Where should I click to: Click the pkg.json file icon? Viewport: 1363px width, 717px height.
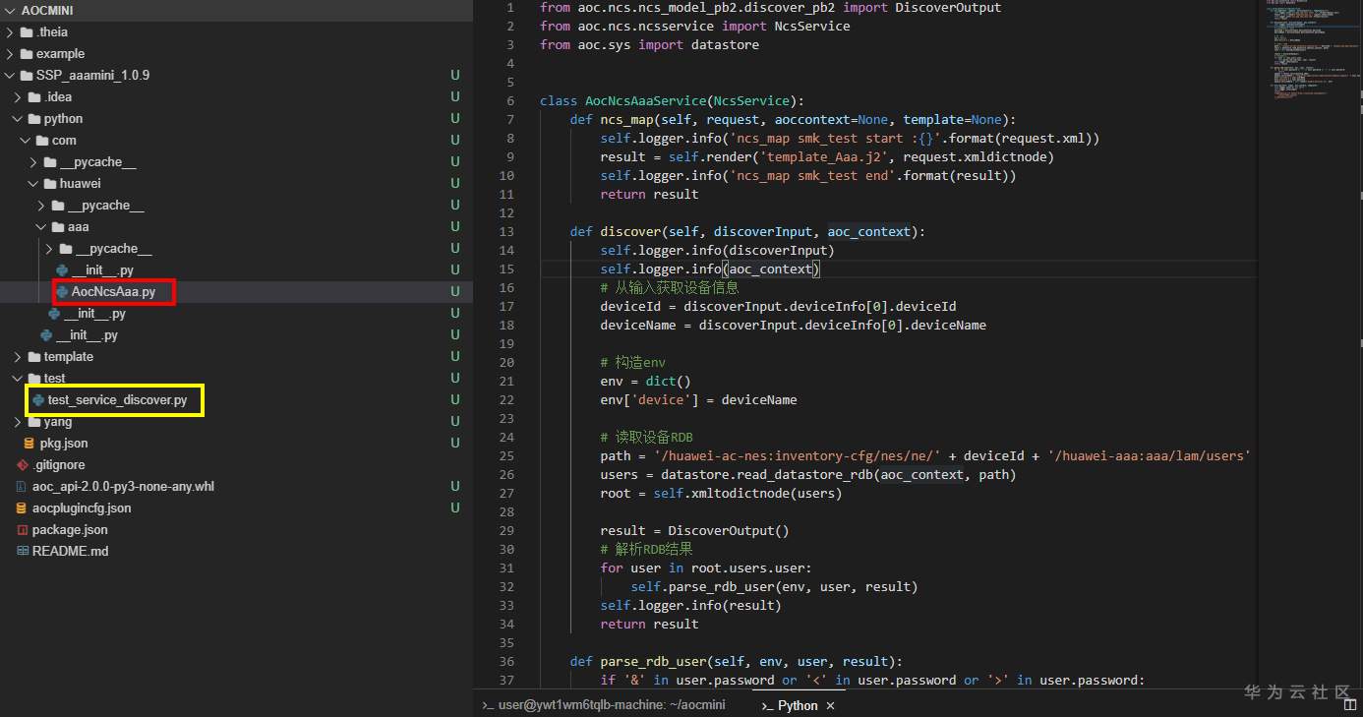[30, 444]
